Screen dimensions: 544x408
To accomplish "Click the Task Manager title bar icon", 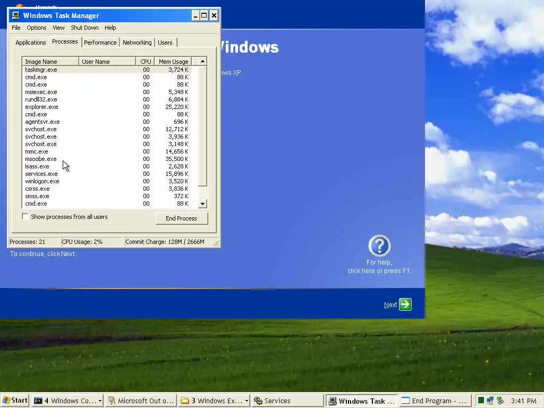I will tap(15, 15).
